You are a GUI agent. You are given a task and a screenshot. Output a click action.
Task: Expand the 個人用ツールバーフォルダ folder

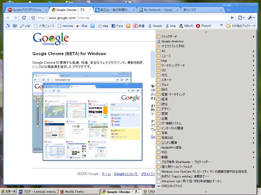(206, 167)
